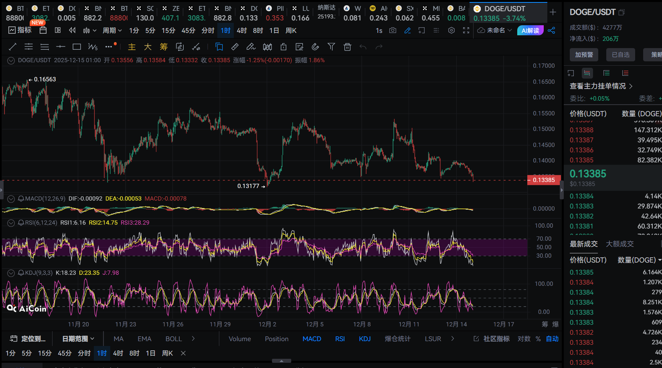Expand the 日期范围 date range dropdown
Viewport: 662px width, 368px height.
coord(78,339)
